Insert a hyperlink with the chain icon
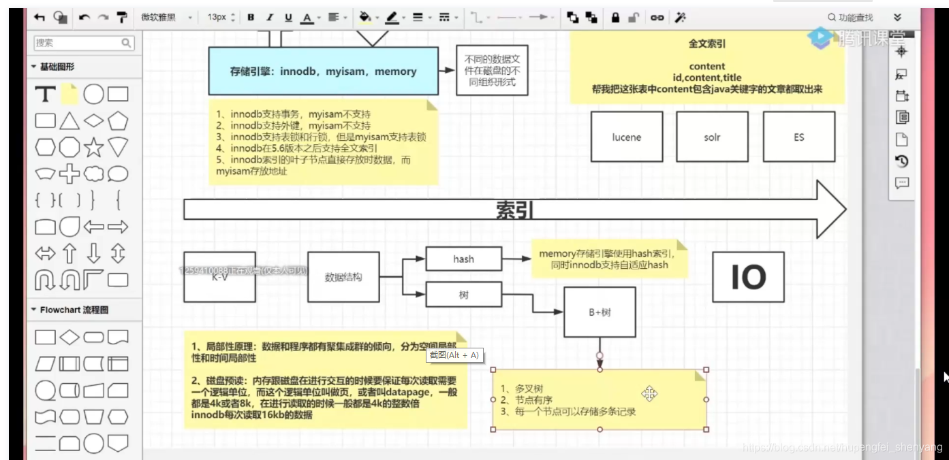 [x=657, y=17]
